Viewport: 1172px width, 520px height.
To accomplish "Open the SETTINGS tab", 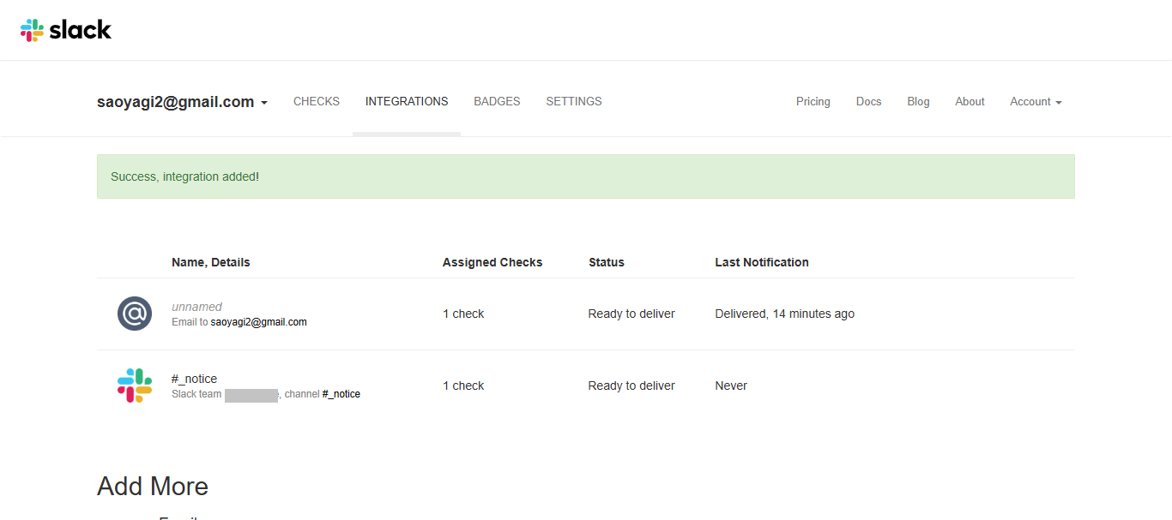I will 574,101.
